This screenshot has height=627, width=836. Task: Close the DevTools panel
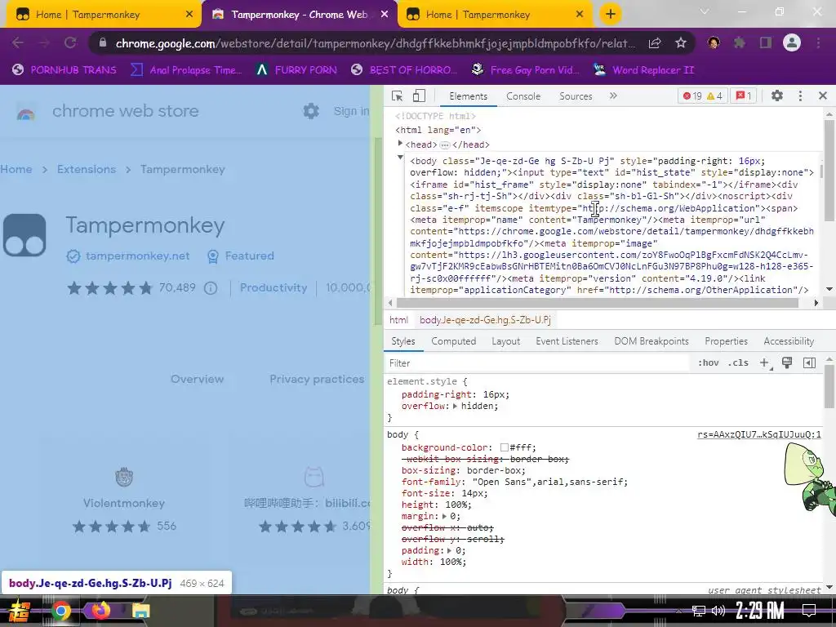pyautogui.click(x=823, y=96)
